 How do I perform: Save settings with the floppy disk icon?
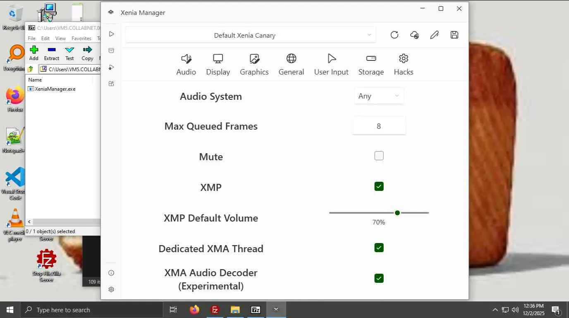[x=454, y=35]
